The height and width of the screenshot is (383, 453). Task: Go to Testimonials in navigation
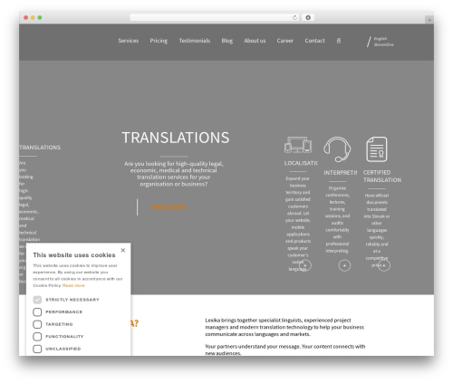195,41
